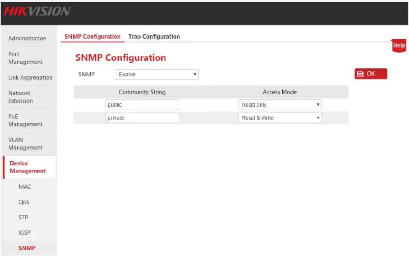Image resolution: width=409 pixels, height=256 pixels.
Task: Click the save icon on OK button
Action: click(x=360, y=74)
